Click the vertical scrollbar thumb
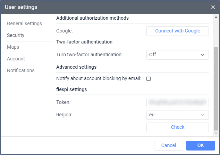220x155 pixels. pos(216,88)
